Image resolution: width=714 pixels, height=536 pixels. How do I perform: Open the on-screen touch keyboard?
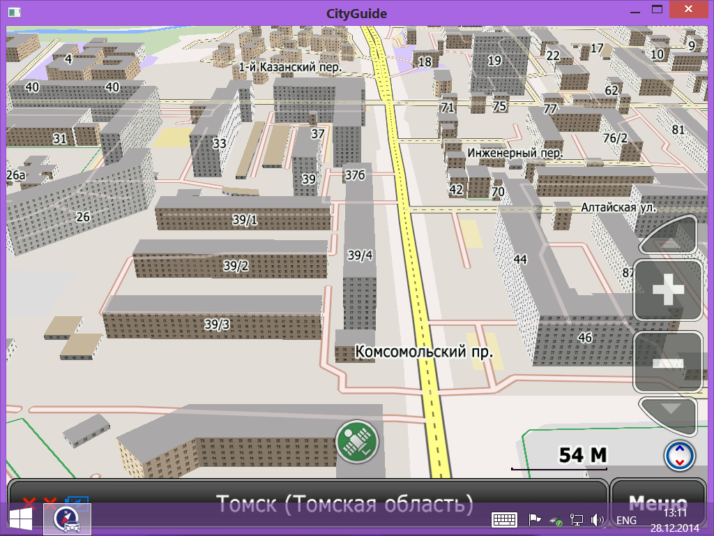pos(503,520)
